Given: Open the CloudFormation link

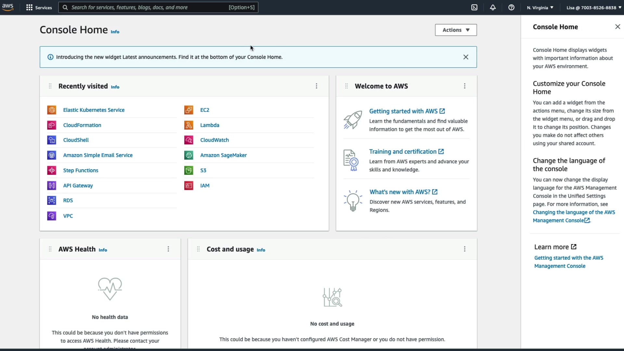Looking at the screenshot, I should click(82, 125).
